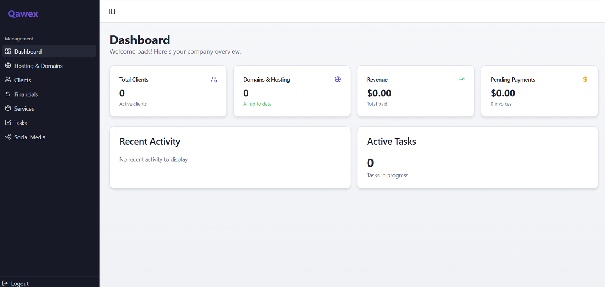Click the Qawex logo
The width and height of the screenshot is (605, 287).
[23, 14]
